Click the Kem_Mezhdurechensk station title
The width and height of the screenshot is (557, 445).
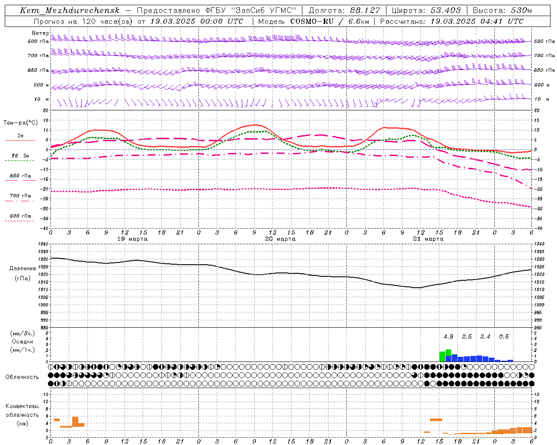(70, 10)
